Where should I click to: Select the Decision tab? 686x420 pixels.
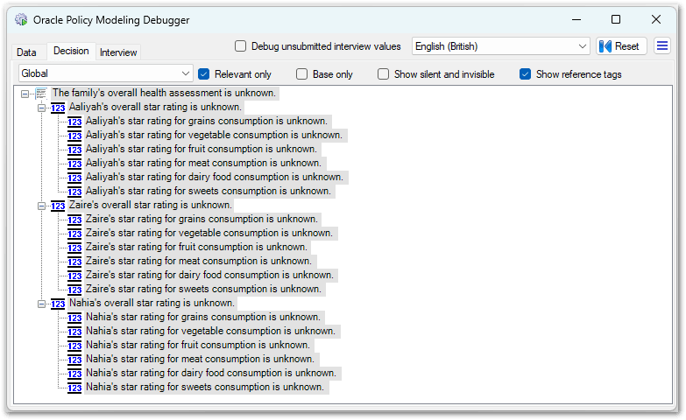pyautogui.click(x=71, y=51)
